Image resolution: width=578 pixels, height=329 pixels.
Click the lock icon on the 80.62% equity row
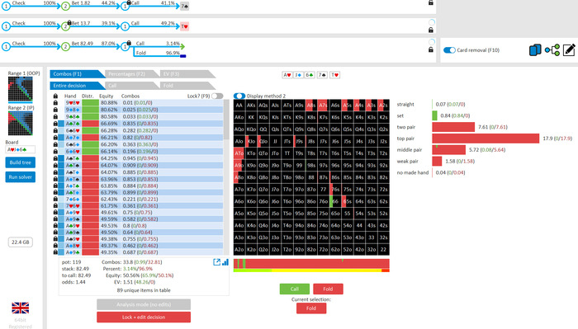(x=55, y=110)
